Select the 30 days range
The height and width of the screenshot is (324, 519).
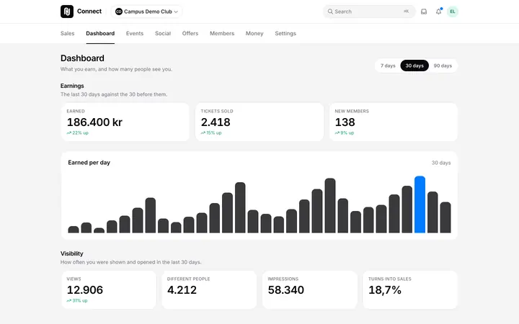pos(414,66)
